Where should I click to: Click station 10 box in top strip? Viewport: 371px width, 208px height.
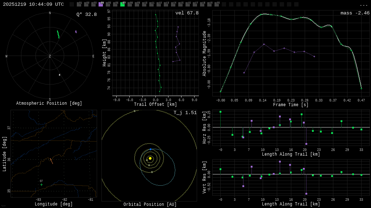click(144, 4)
